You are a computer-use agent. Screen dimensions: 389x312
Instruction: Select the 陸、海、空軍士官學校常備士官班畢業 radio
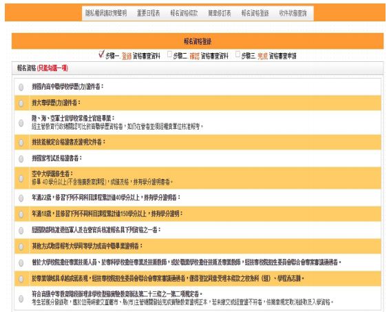(x=21, y=123)
